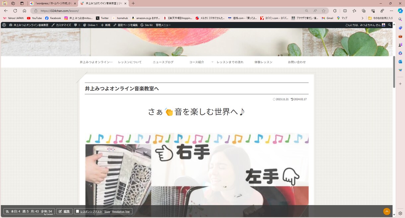Open the Gmail bookmark
The image size is (405, 218).
pos(327,18)
